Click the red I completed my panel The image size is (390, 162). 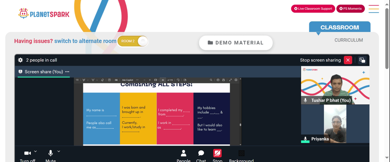(175, 118)
